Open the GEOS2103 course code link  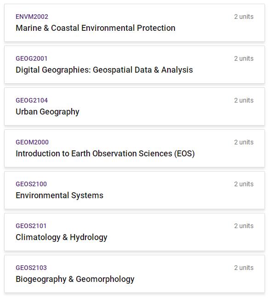(31, 268)
